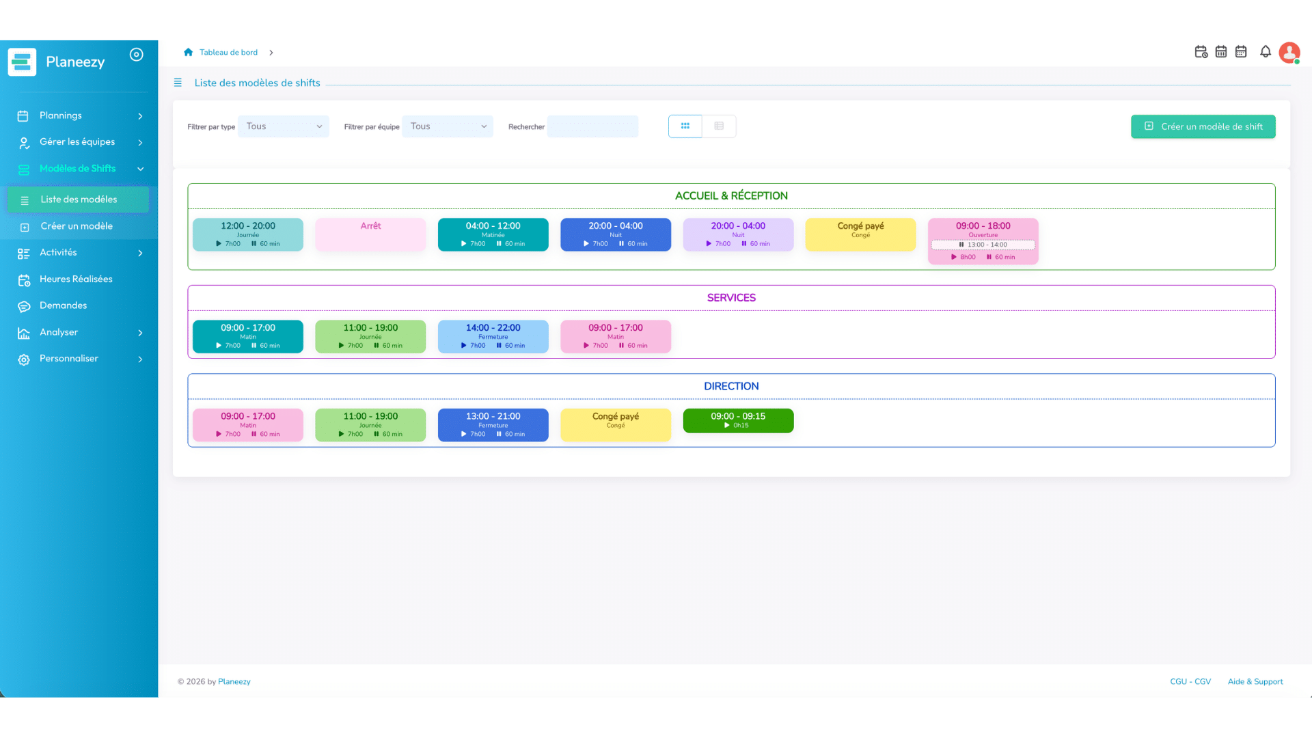Open the rightmost calendar icon in header
The height and width of the screenshot is (738, 1312).
(1241, 52)
